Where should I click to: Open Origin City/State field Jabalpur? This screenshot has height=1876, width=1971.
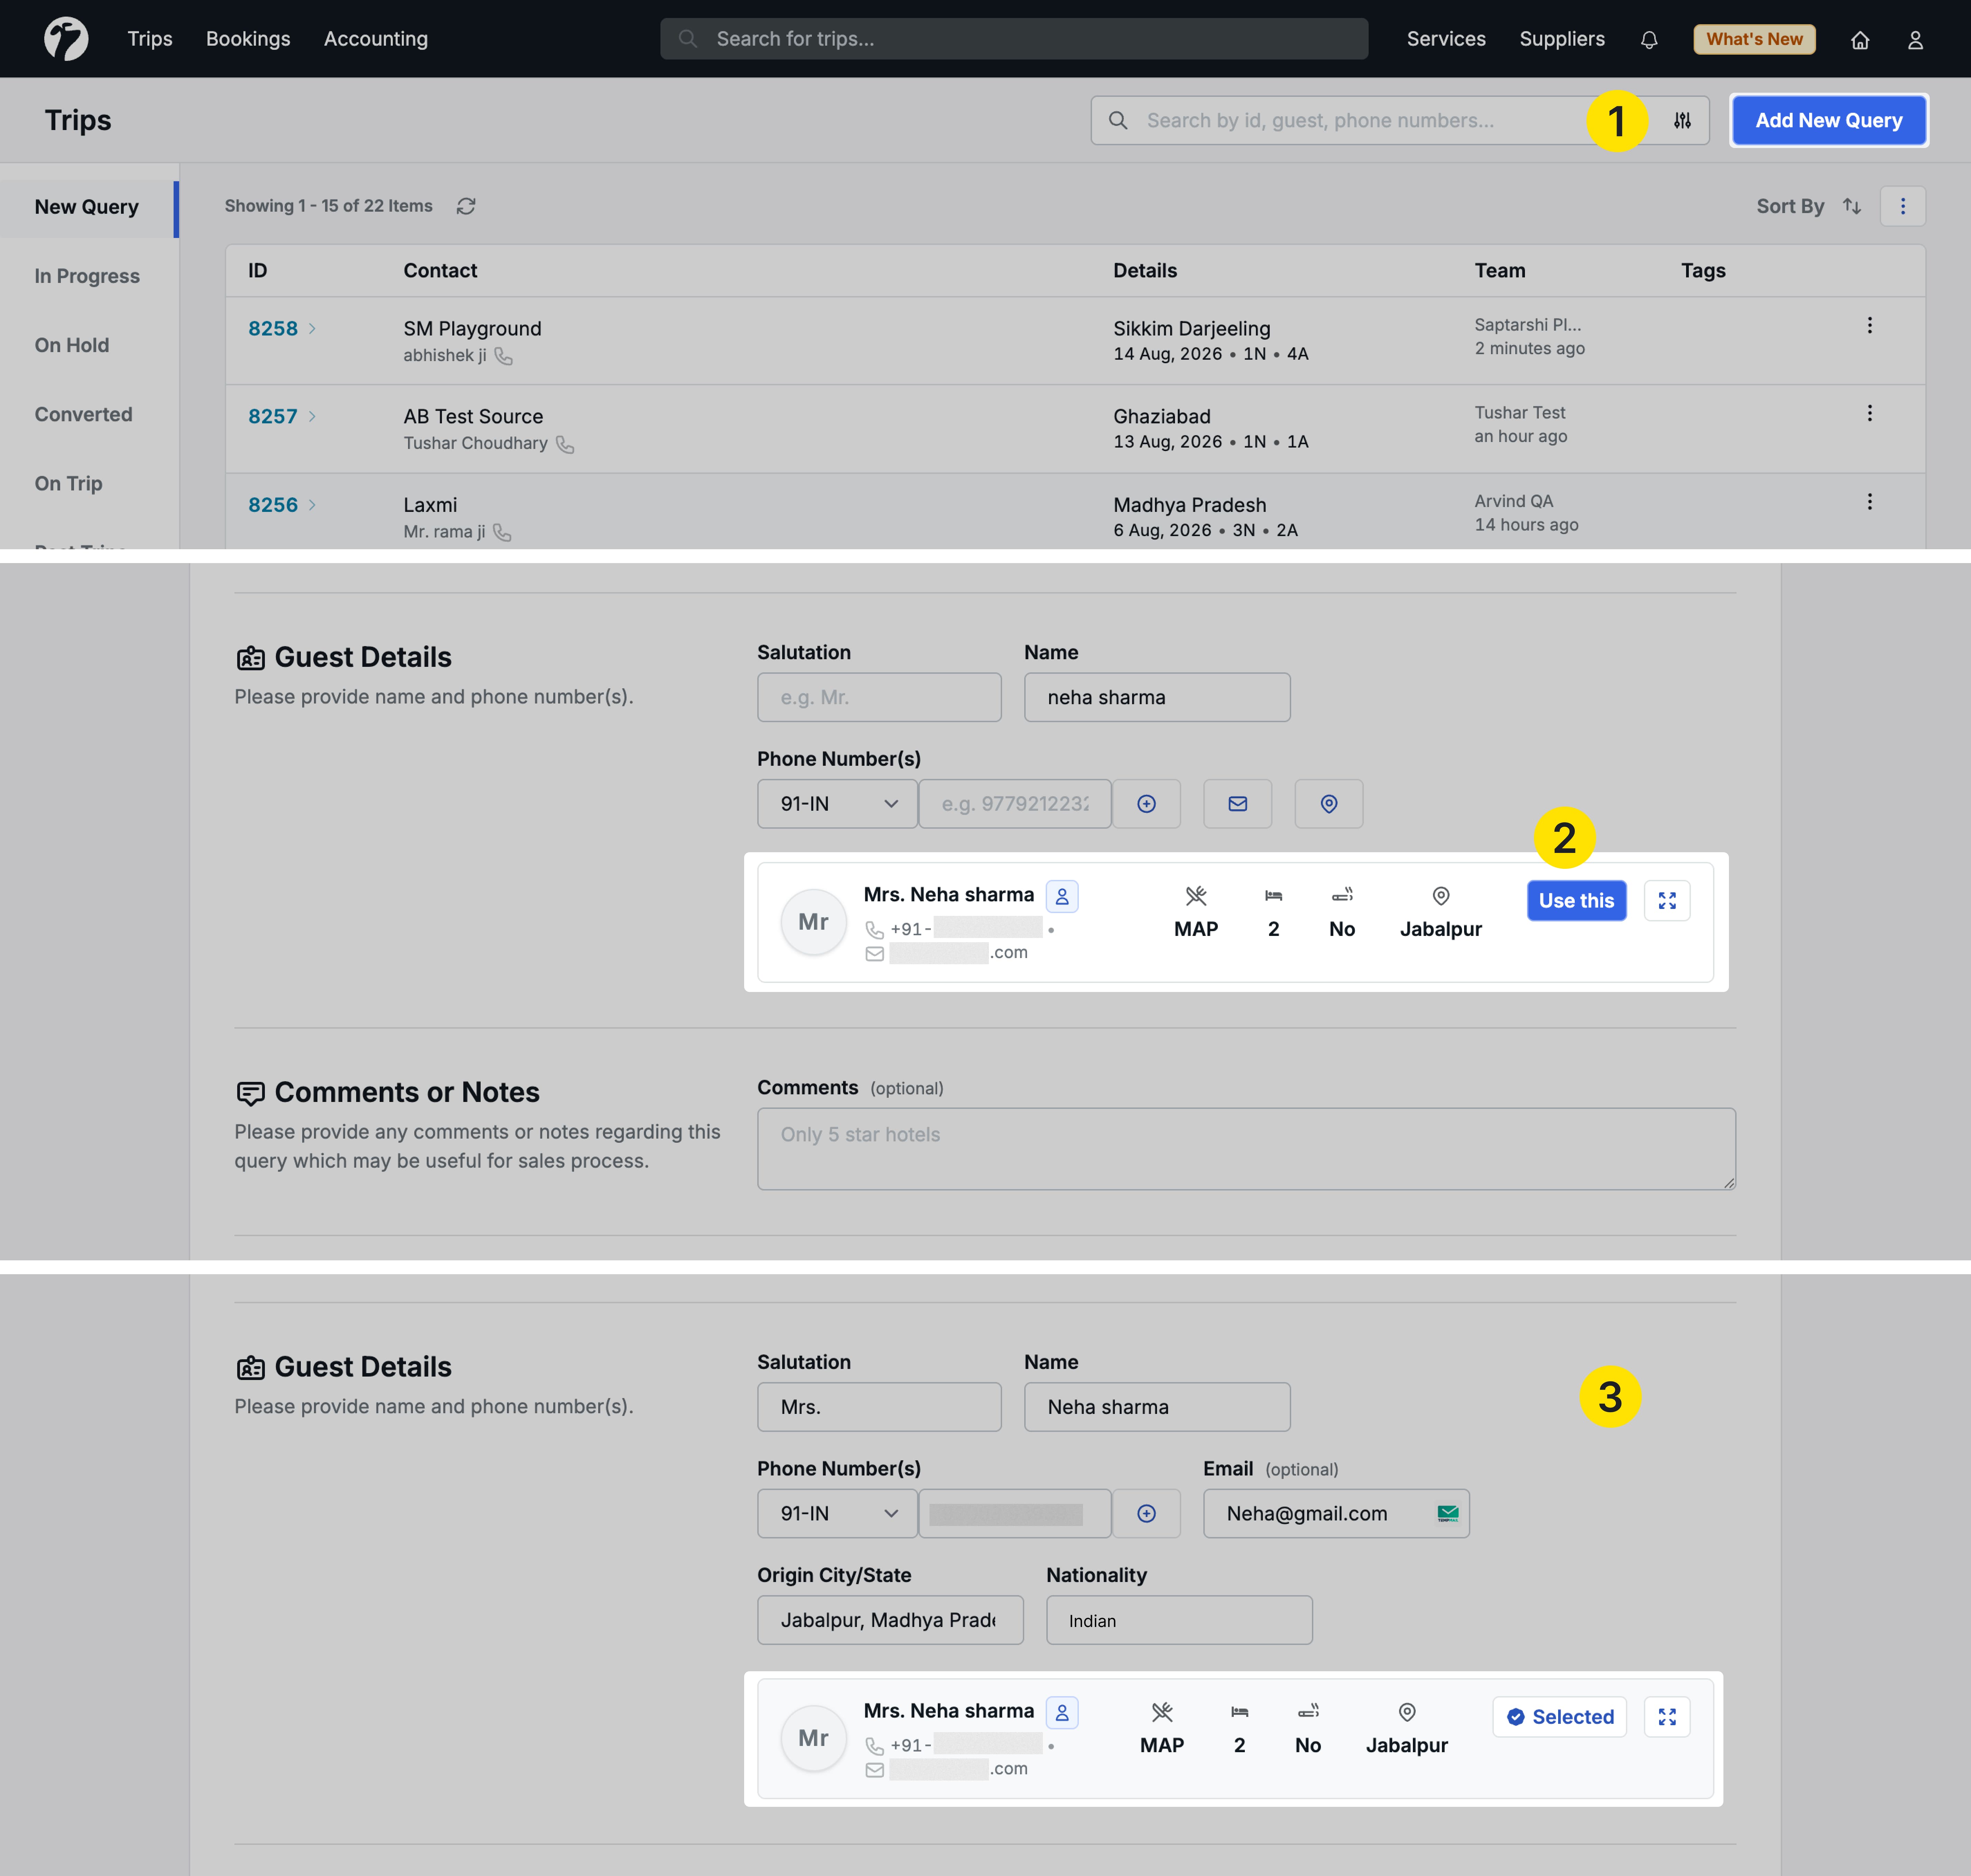pyautogui.click(x=890, y=1620)
